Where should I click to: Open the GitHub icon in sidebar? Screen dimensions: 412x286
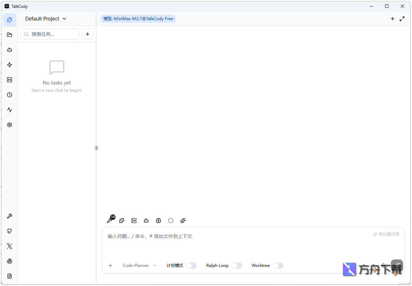[x=10, y=231]
